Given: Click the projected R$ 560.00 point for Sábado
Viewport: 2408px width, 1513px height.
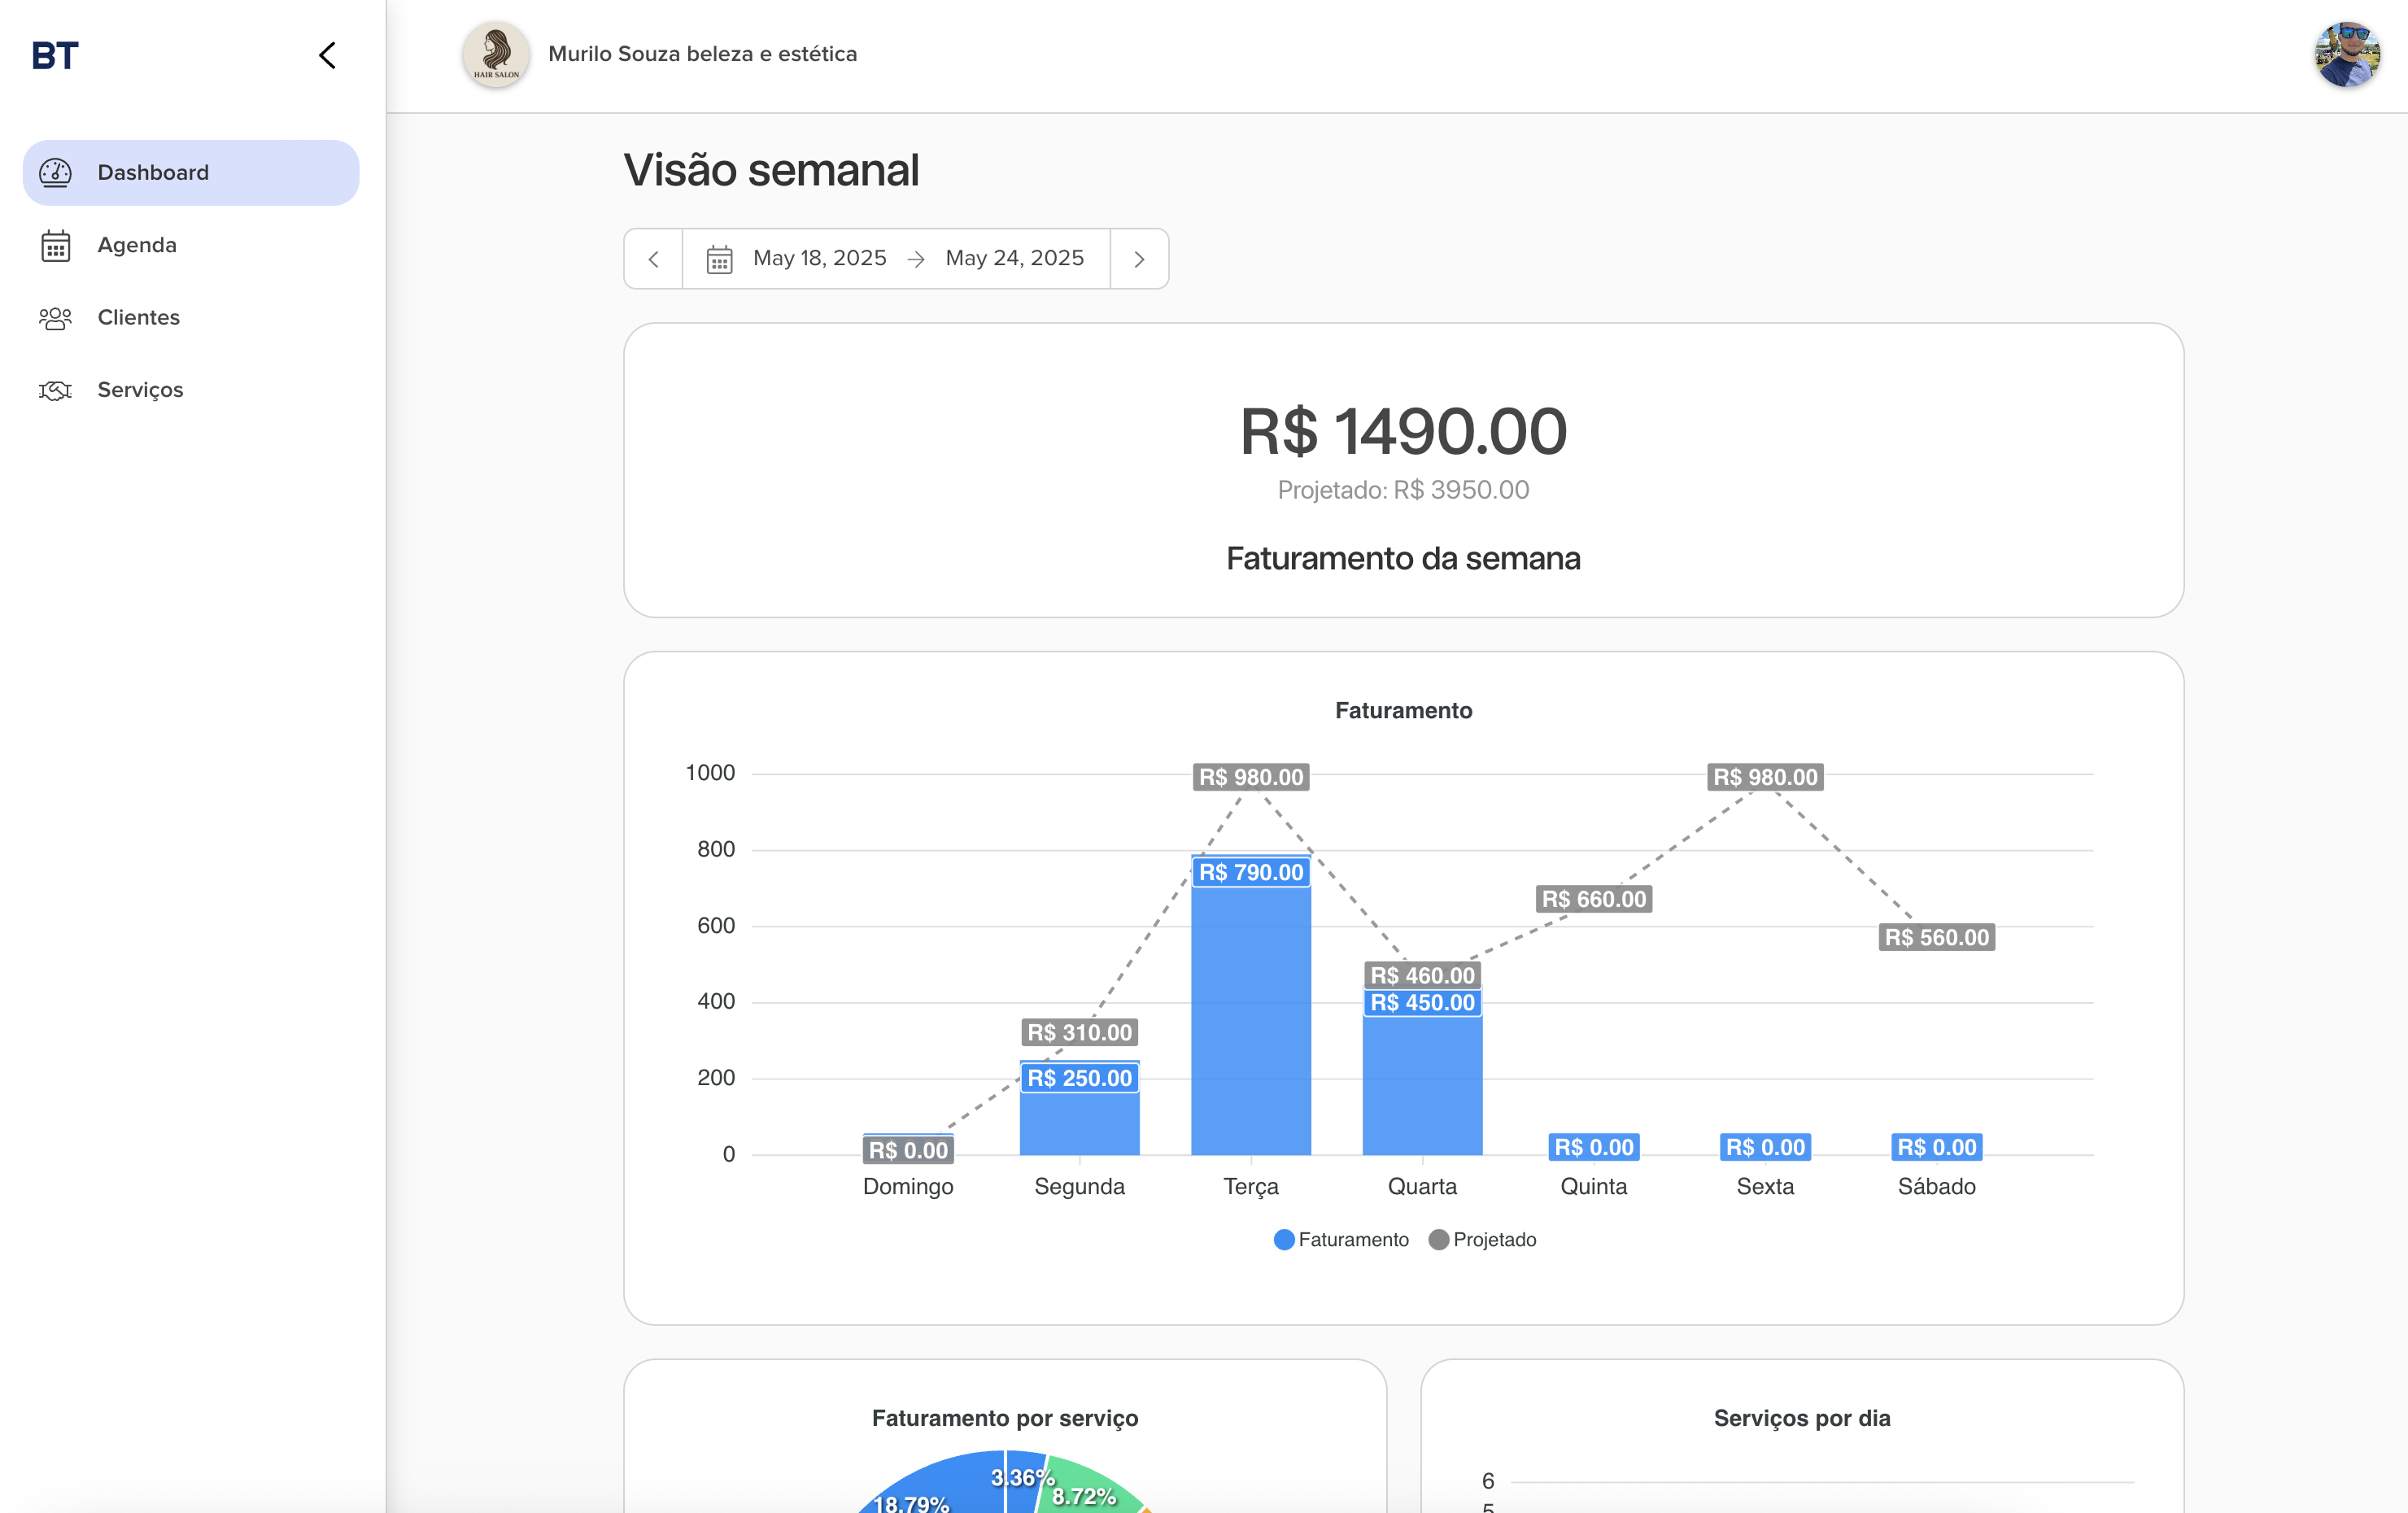Looking at the screenshot, I should coord(1937,937).
